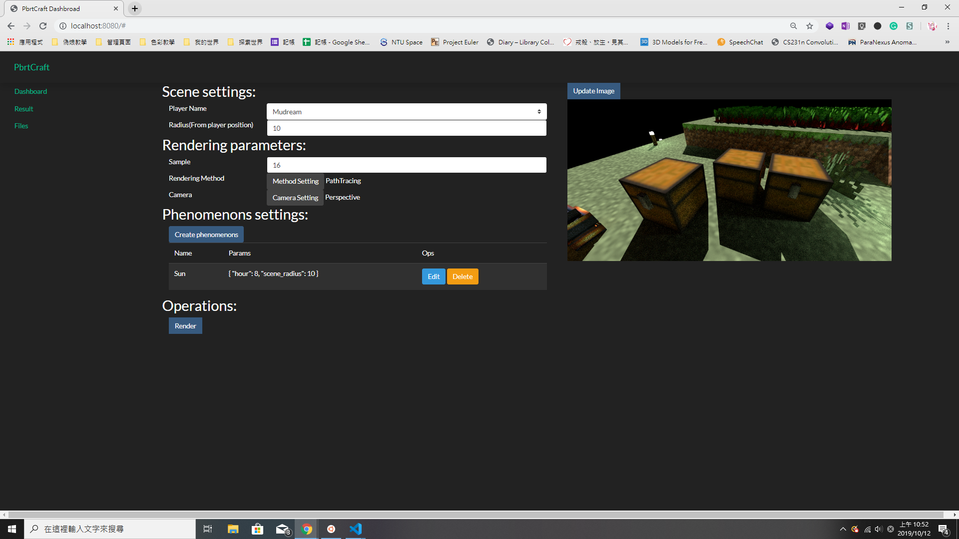Click the taskbar search box
Image resolution: width=959 pixels, height=539 pixels.
coord(110,529)
